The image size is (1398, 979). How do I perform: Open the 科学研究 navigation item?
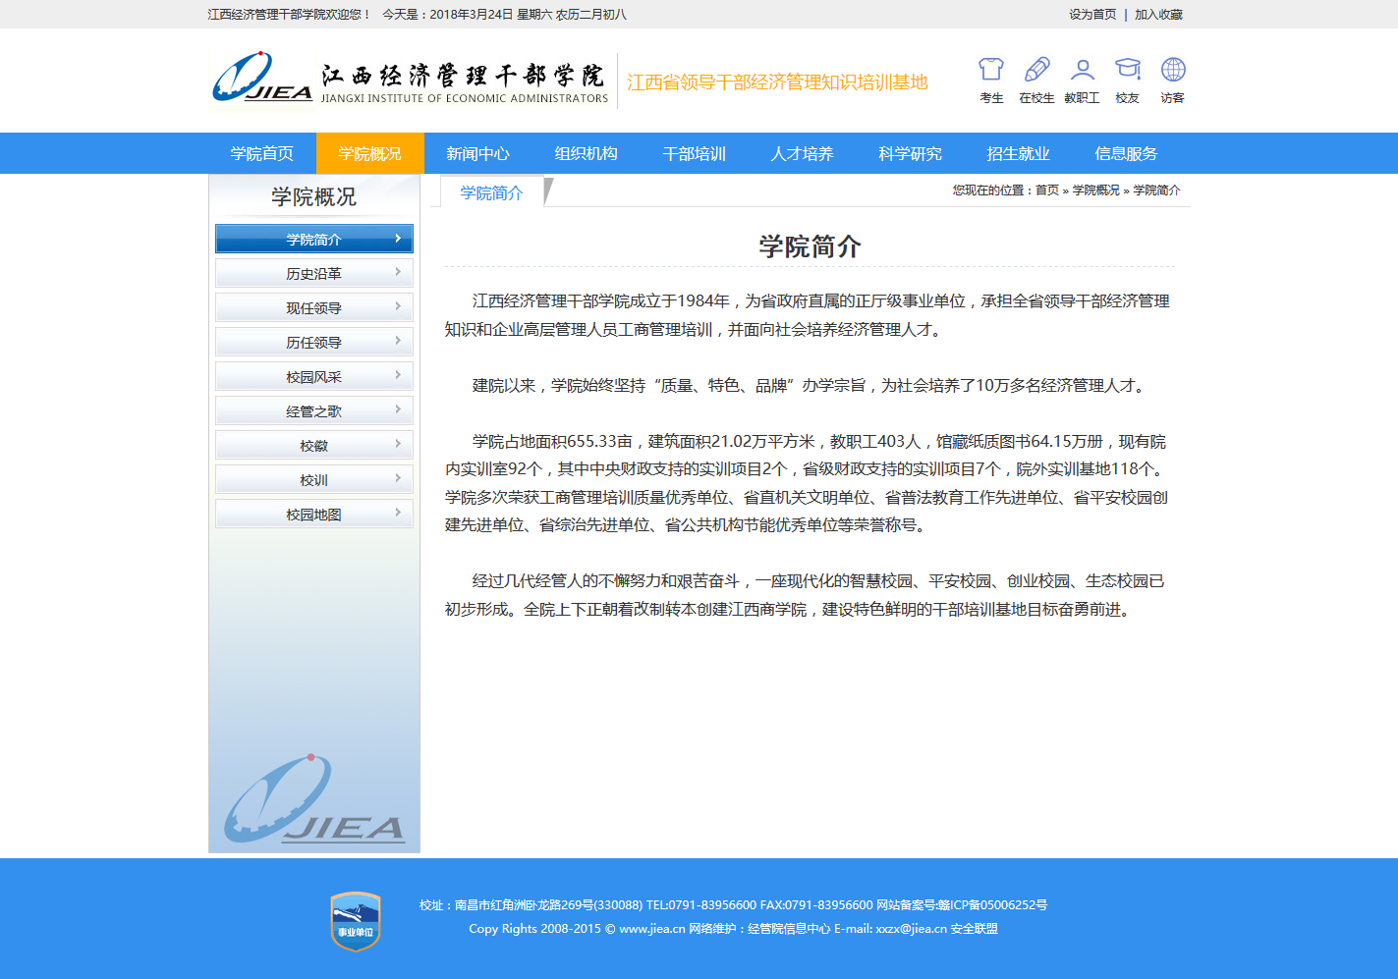pos(911,153)
